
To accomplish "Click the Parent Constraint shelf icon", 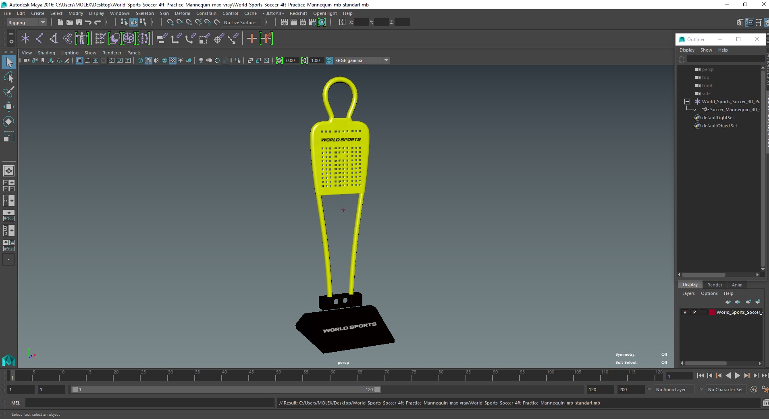I will click(x=162, y=39).
